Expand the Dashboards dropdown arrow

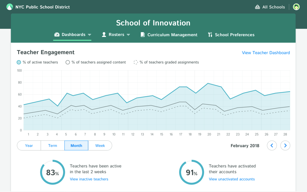click(x=90, y=35)
